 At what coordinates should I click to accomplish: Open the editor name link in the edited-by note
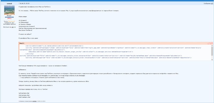click(x=35, y=101)
